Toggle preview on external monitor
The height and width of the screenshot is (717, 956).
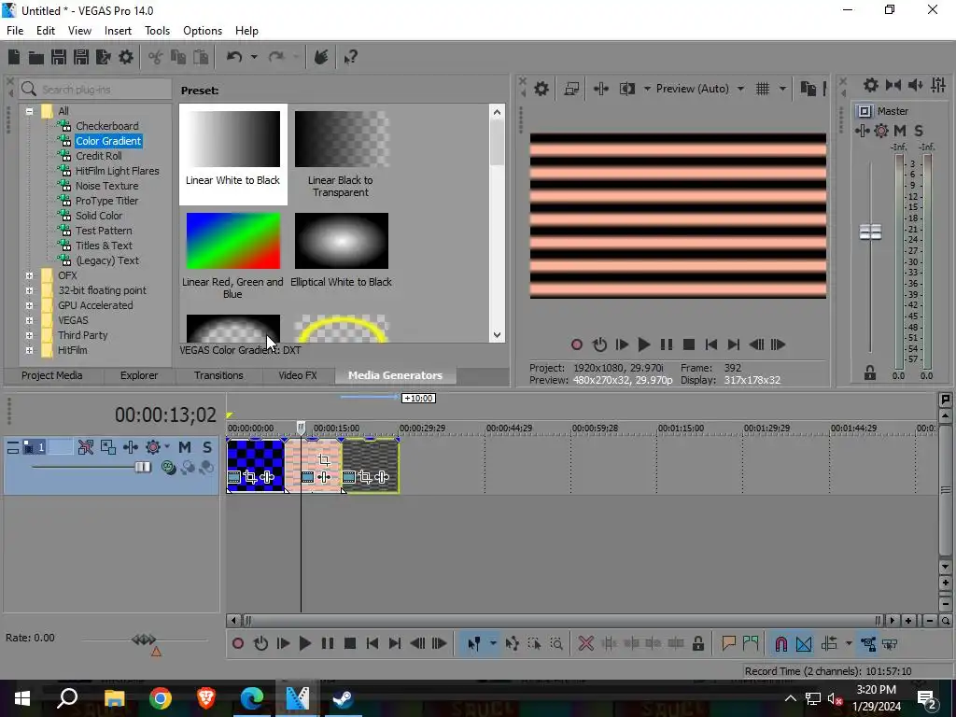pos(571,89)
